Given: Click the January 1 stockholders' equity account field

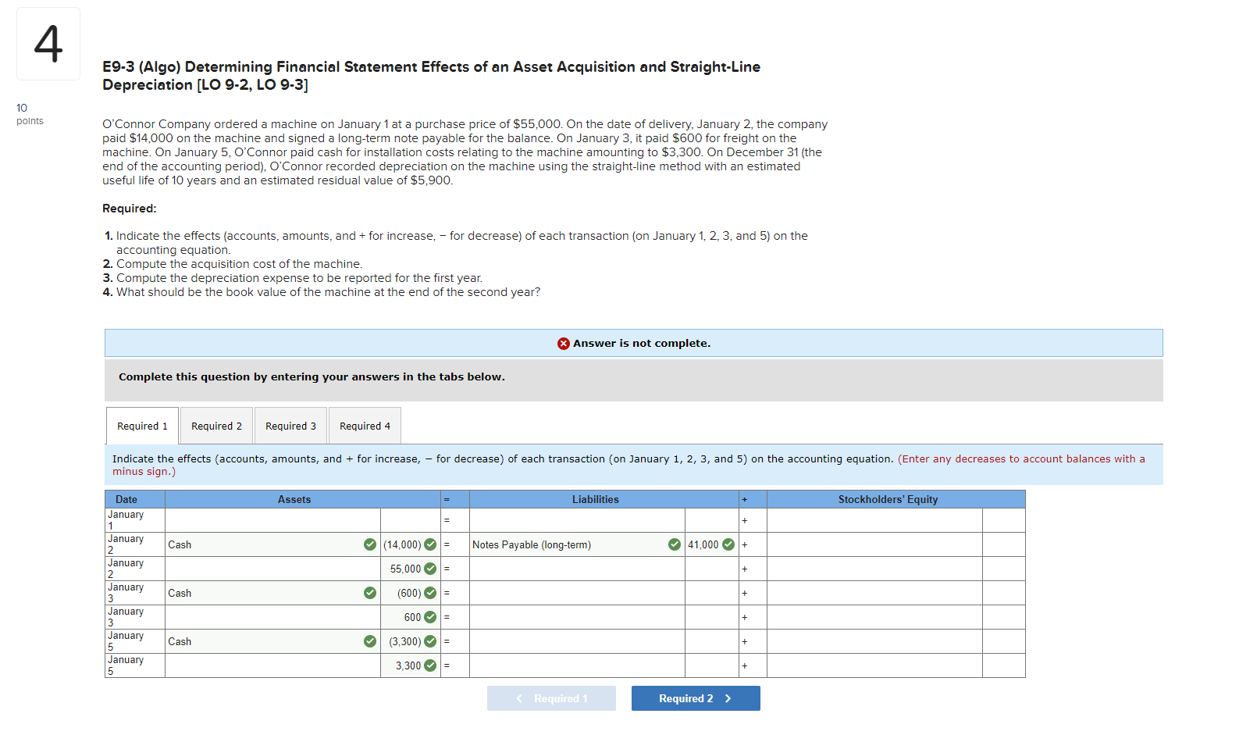Looking at the screenshot, I should (874, 520).
